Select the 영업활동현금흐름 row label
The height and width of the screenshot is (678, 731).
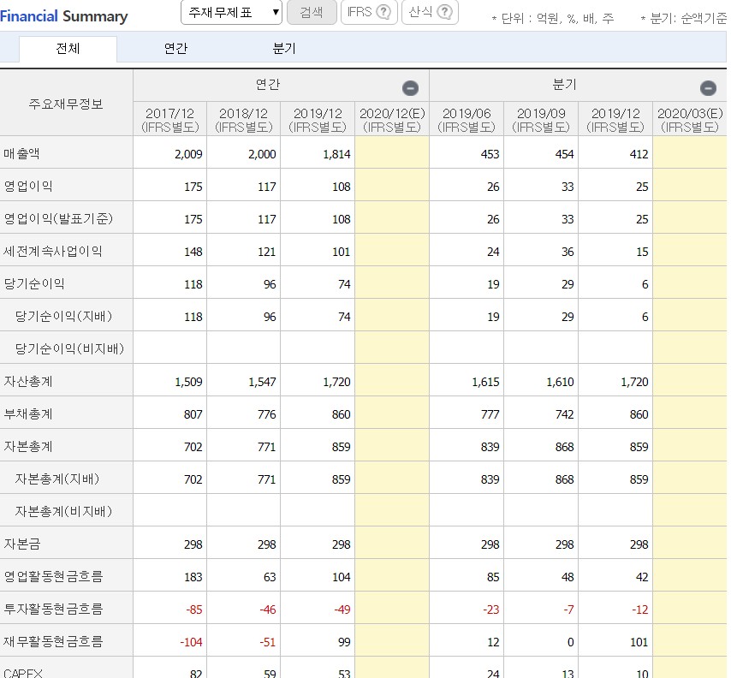[x=53, y=577]
